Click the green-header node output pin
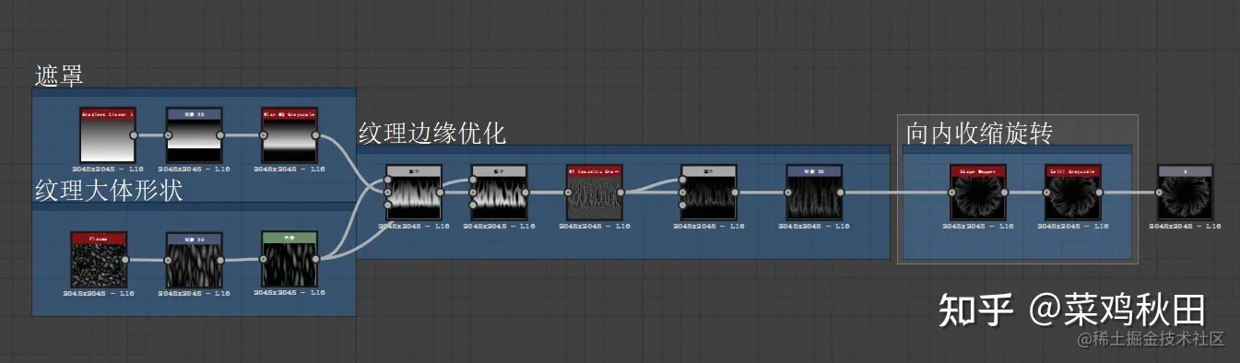 point(316,259)
